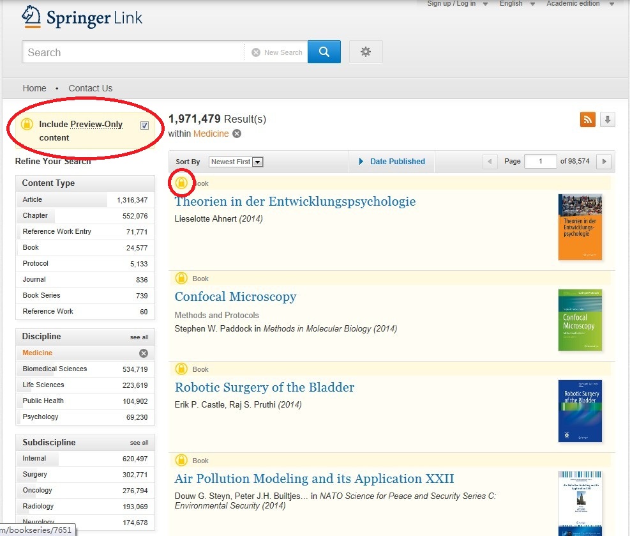Remove the Medicine filter next to result count
This screenshot has width=630, height=536.
click(x=237, y=134)
